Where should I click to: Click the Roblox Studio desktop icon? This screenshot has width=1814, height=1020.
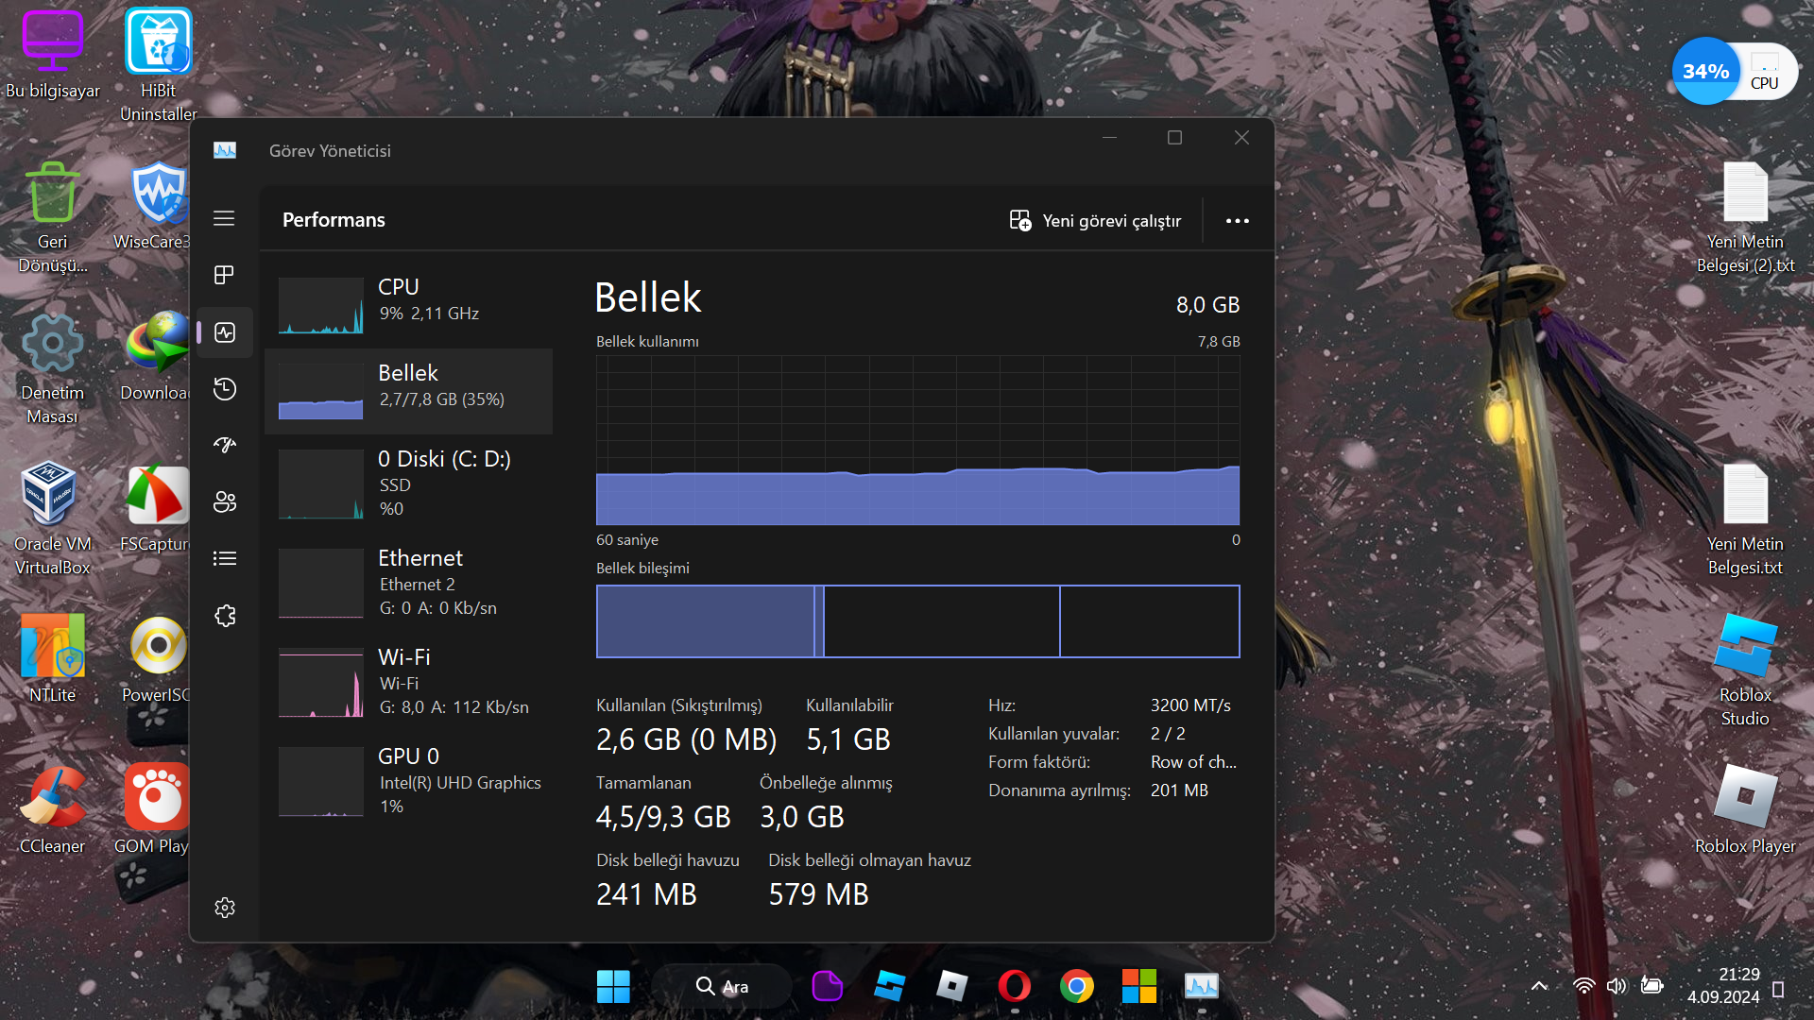[x=1745, y=671]
